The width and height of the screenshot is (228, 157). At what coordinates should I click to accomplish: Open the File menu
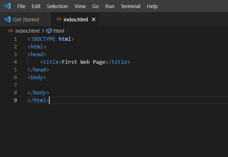tap(21, 6)
